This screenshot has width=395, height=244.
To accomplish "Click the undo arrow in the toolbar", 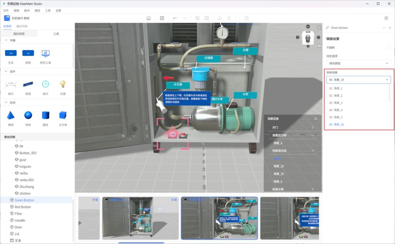I will (175, 18).
